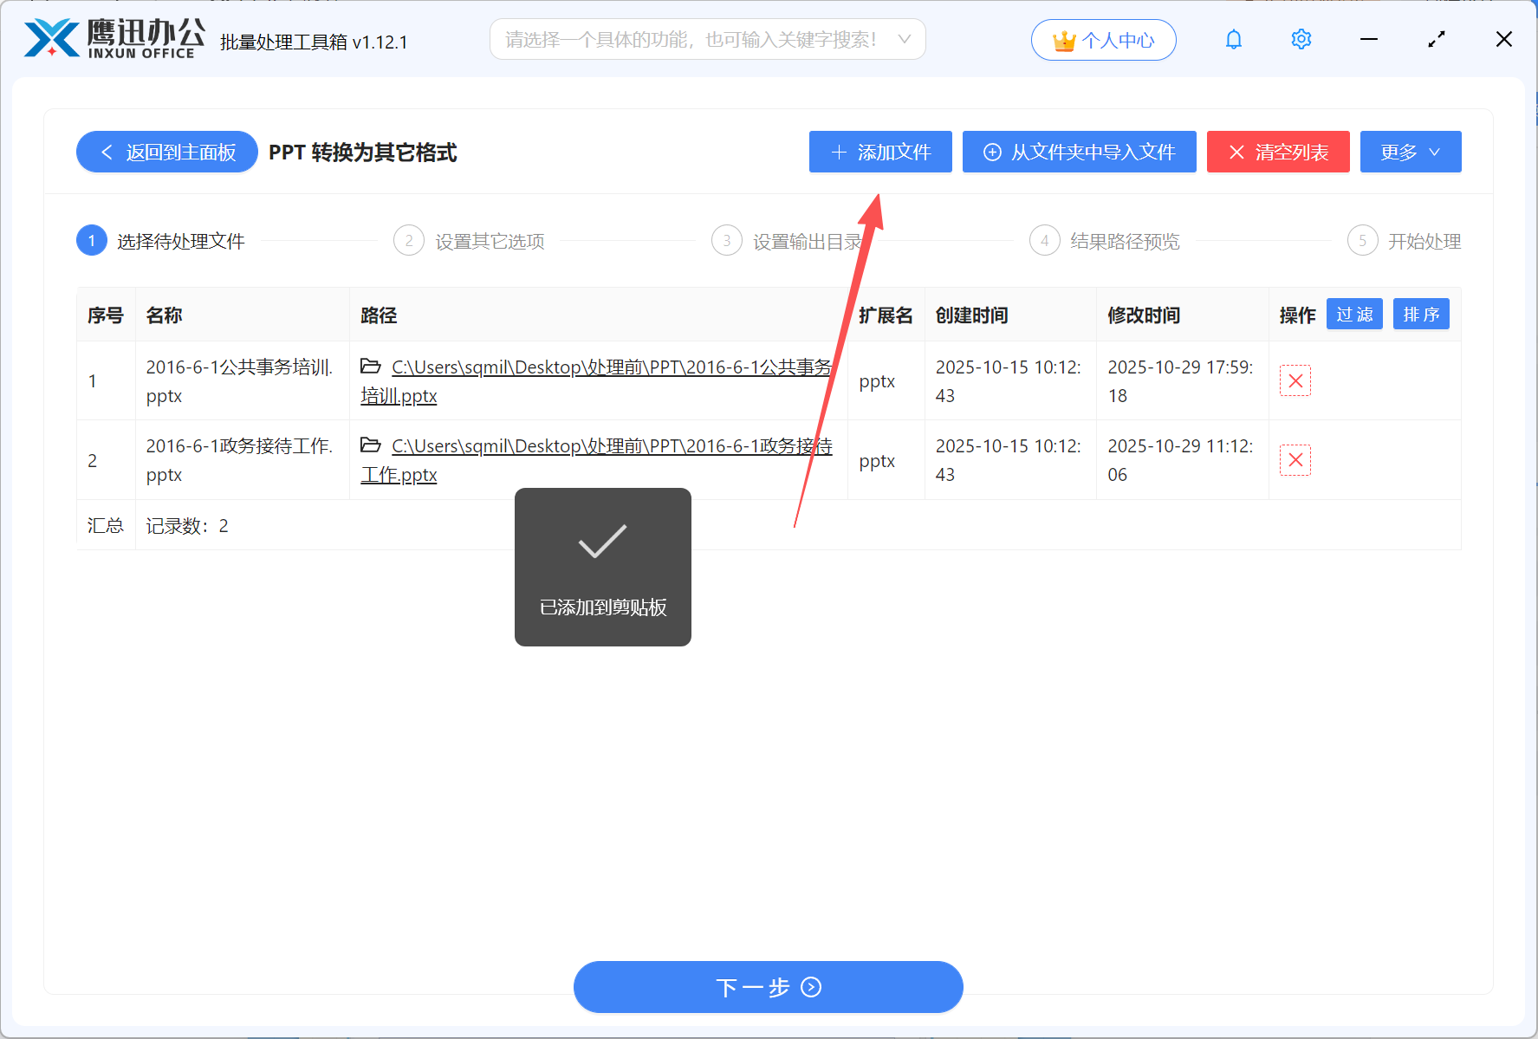Viewport: 1538px width, 1039px height.
Task: Remove the 2016-6-1政务接待工作 entry with the X icon
Action: (x=1295, y=460)
